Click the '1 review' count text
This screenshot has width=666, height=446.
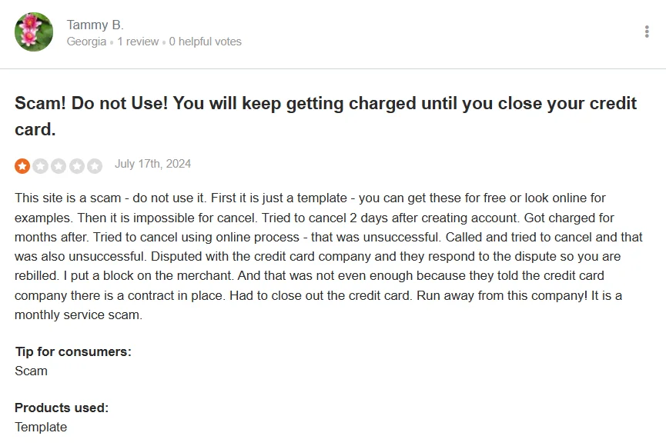pyautogui.click(x=138, y=42)
